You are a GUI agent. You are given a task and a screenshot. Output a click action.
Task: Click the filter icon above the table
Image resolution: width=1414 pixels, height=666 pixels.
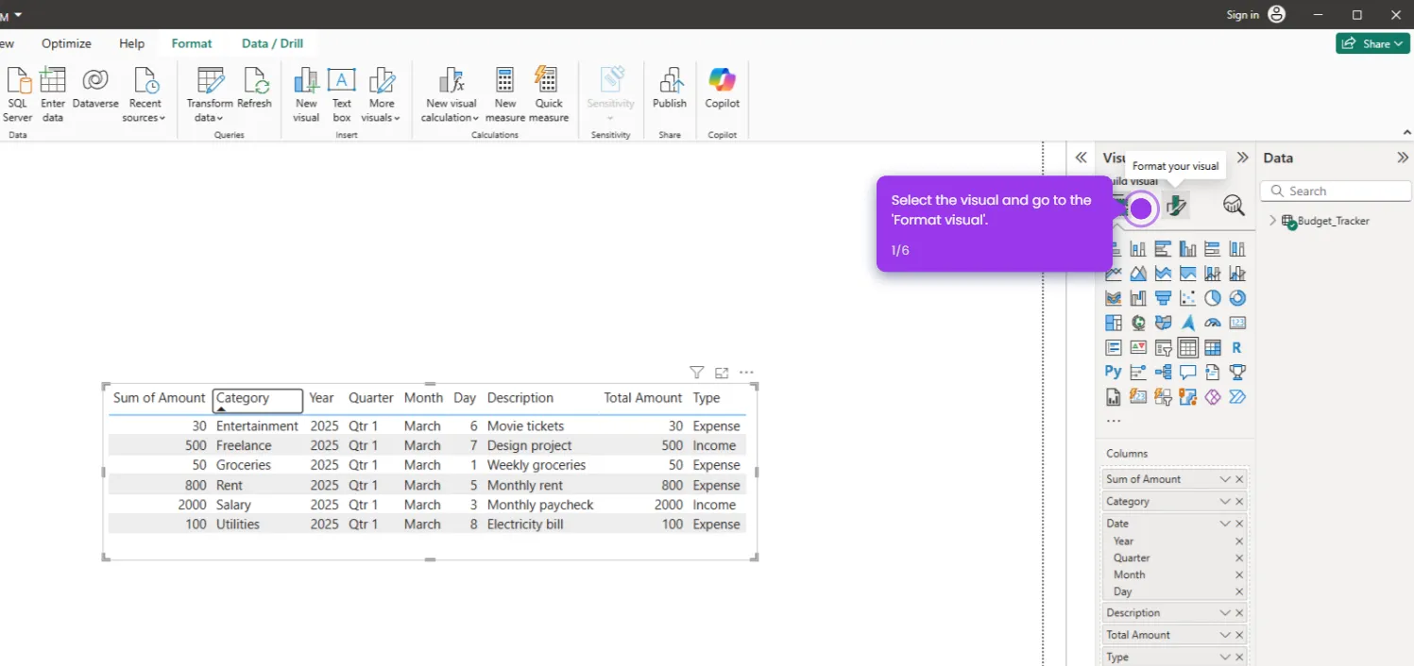[696, 373]
